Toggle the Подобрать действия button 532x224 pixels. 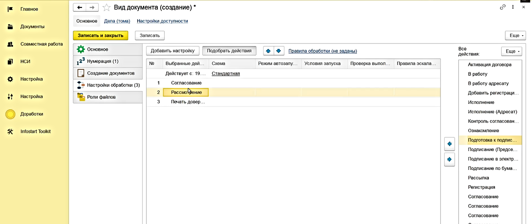tap(229, 51)
